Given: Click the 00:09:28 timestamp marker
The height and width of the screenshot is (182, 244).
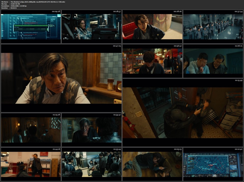Looking at the screenshot, I should [56, 11].
